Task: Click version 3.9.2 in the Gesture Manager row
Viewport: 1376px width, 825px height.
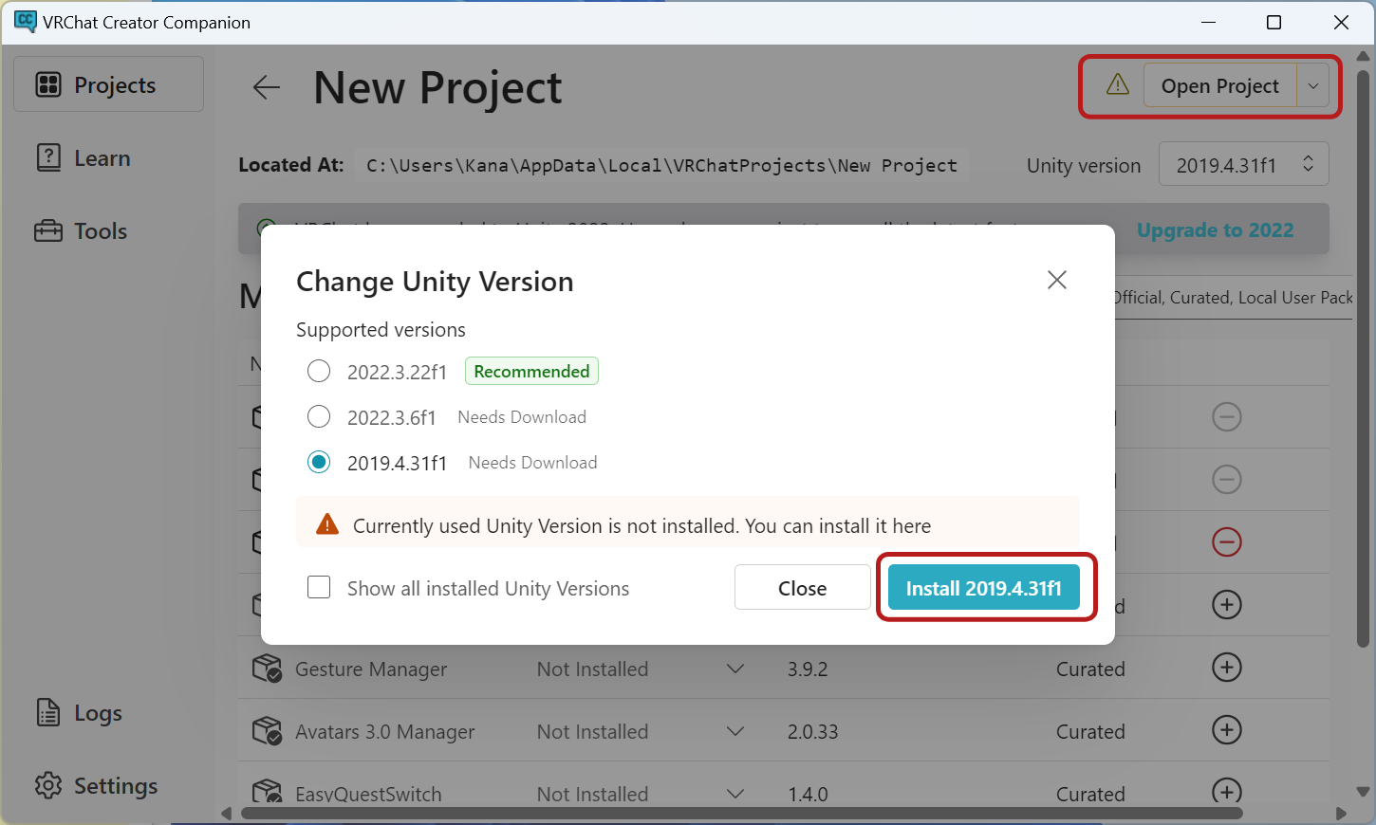Action: tap(807, 669)
